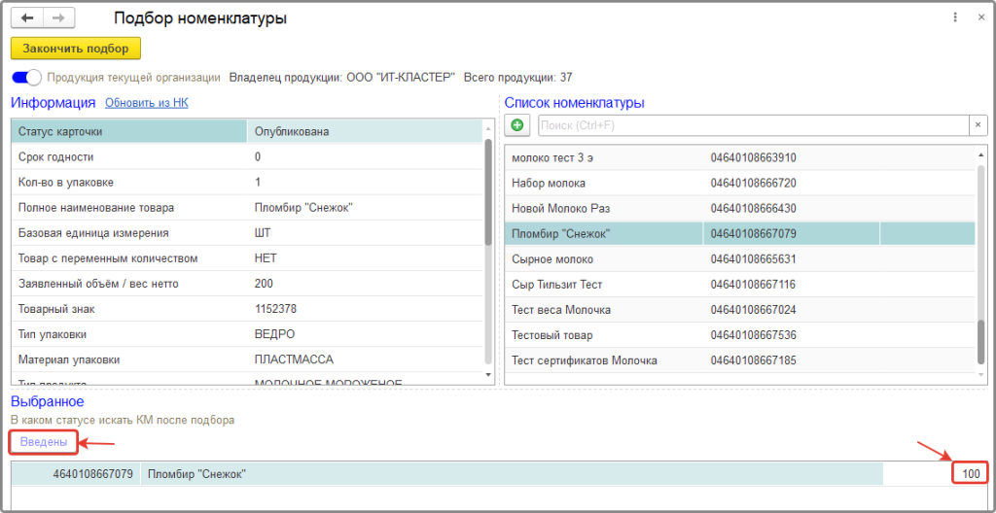Click the scroll down arrow of the nomenclature list
This screenshot has width=996, height=513.
[x=981, y=376]
